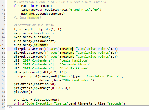Click line number 42 in the gutter
The image size is (149, 110).
[x=4, y=17]
